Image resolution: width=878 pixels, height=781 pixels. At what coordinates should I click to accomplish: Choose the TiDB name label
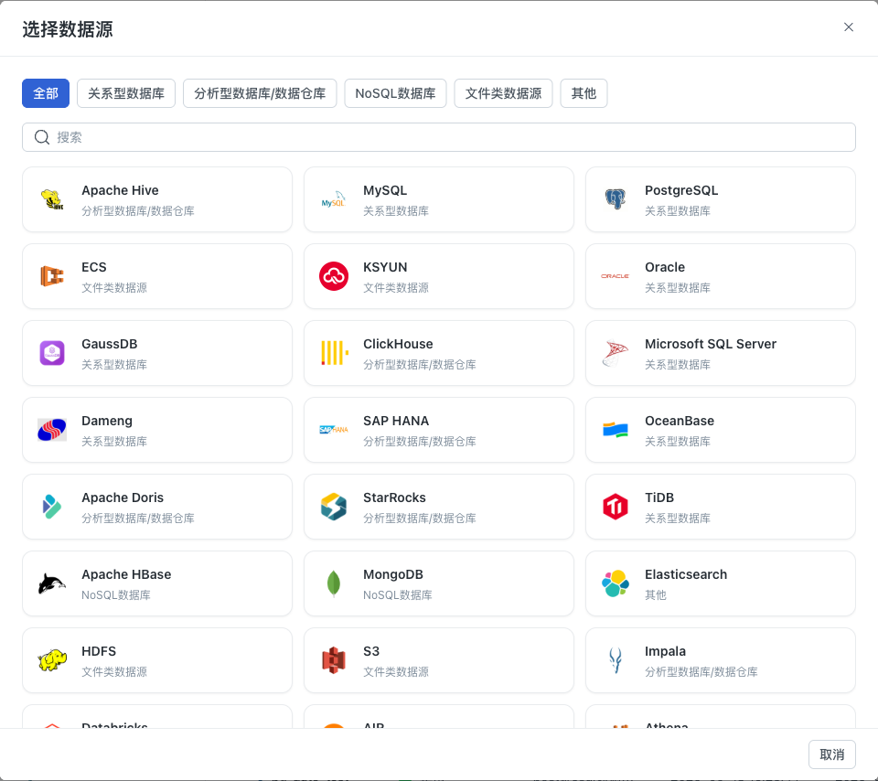click(659, 497)
